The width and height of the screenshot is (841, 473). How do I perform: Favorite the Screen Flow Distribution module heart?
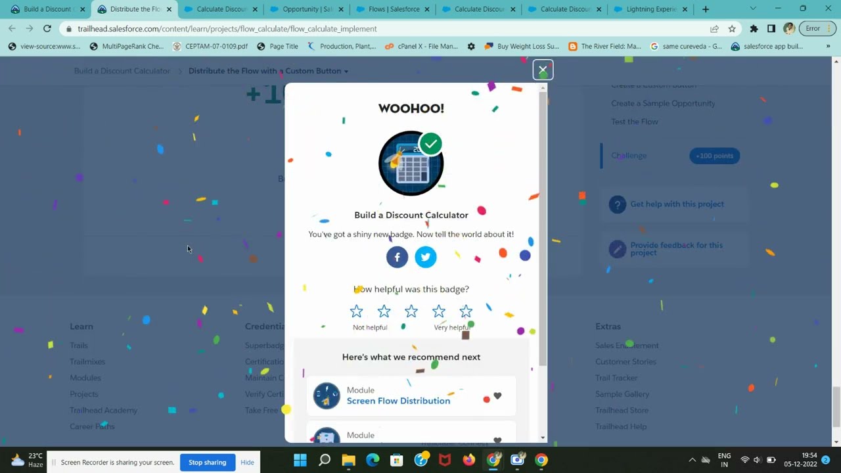coord(497,395)
